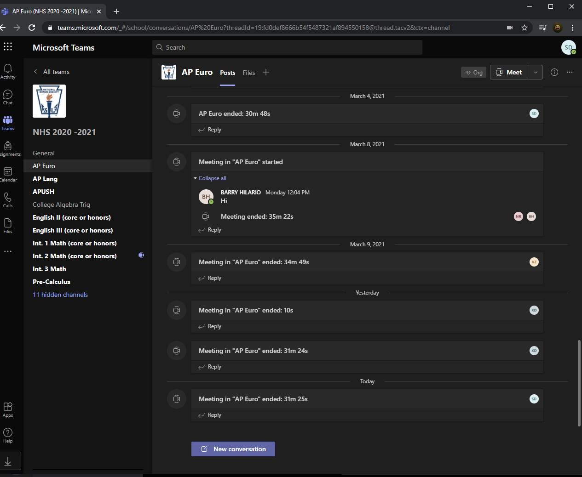582x477 pixels.
Task: Click the conversation vertical scrollbar
Action: pos(579,383)
